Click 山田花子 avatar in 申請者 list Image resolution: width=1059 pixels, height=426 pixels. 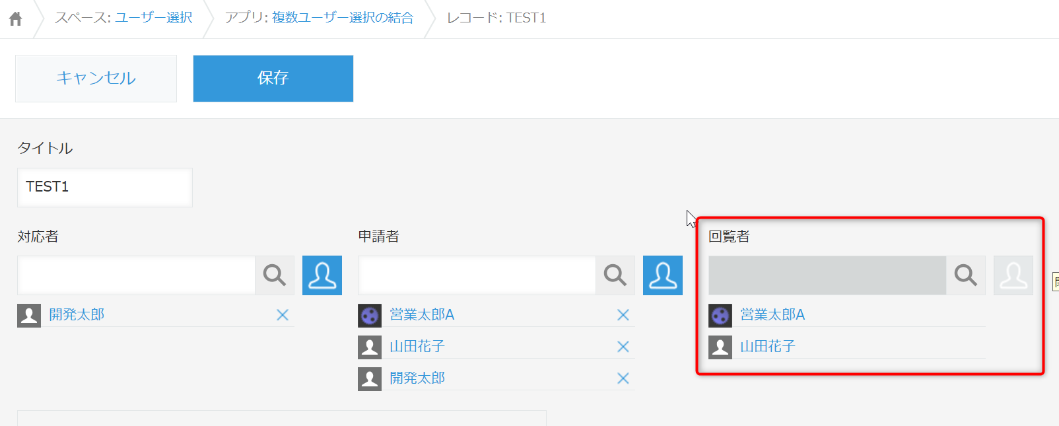tap(370, 347)
